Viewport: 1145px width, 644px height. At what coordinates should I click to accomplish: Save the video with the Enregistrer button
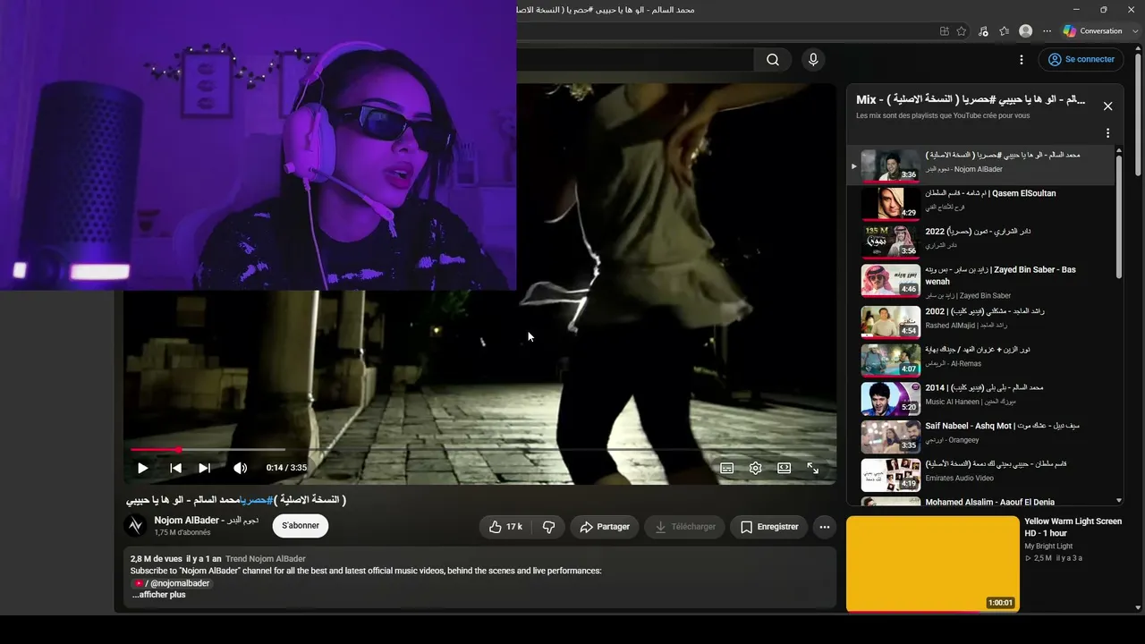tap(769, 527)
